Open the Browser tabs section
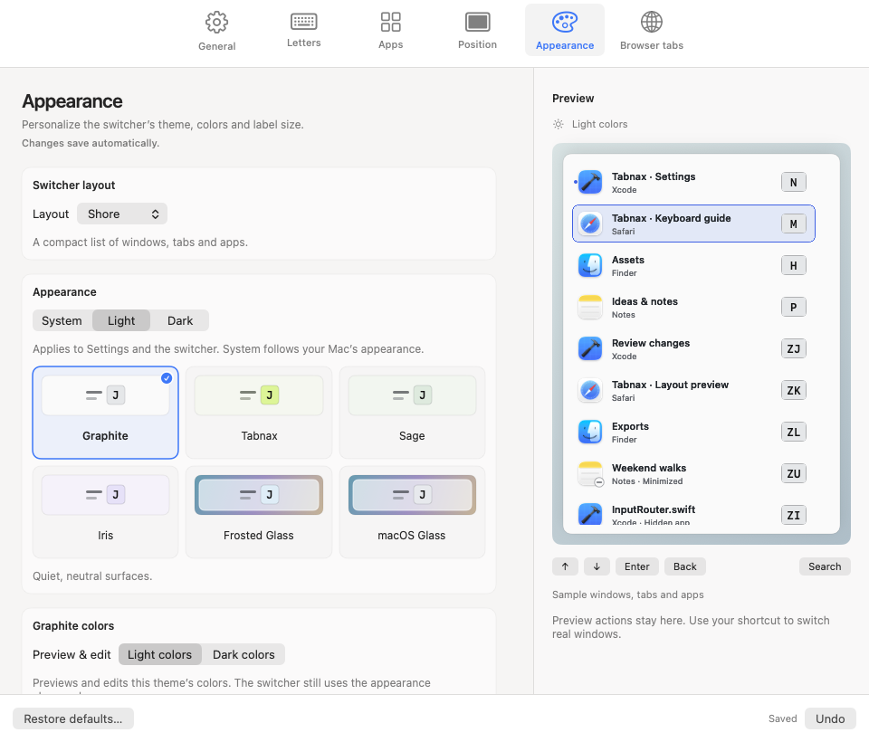The width and height of the screenshot is (869, 742). click(x=652, y=32)
